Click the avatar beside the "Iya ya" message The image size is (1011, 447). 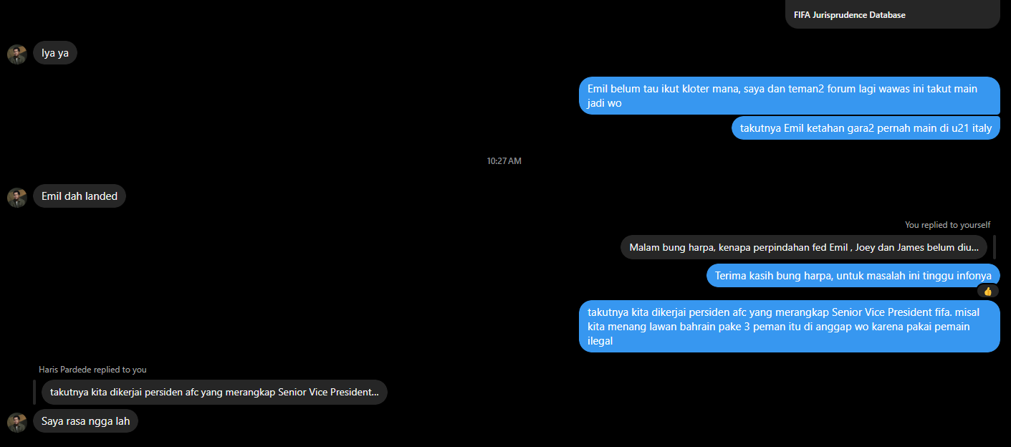click(17, 54)
